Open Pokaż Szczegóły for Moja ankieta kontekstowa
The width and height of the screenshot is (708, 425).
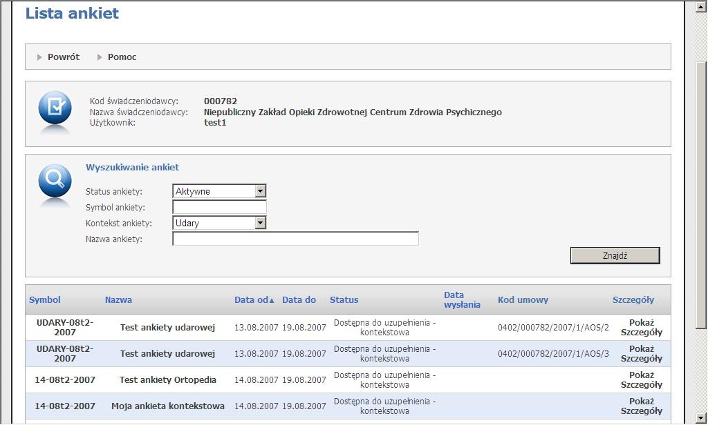[641, 406]
